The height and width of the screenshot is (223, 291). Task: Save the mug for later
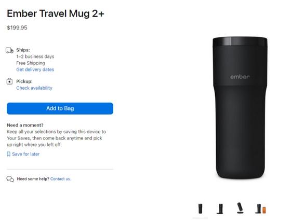[x=26, y=154]
